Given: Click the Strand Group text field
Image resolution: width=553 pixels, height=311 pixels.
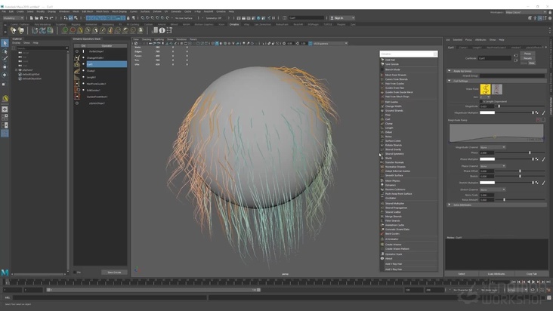Looking at the screenshot, I should click(512, 75).
